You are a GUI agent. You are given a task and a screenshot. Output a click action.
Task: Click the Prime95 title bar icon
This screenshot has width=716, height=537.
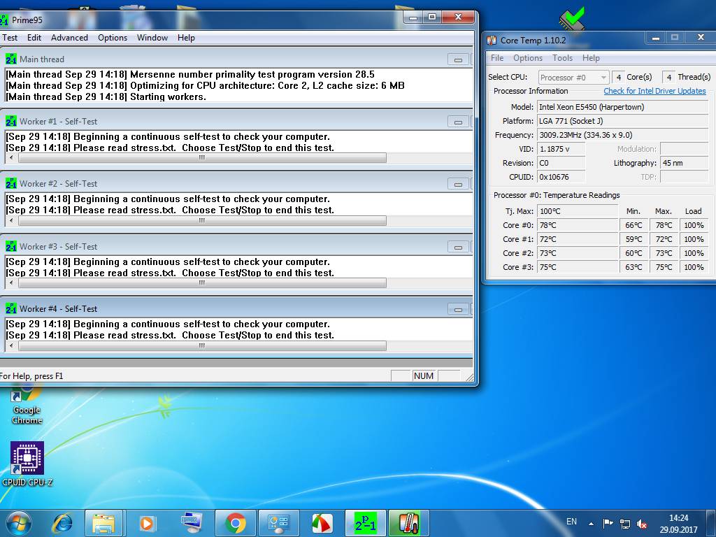(3, 20)
